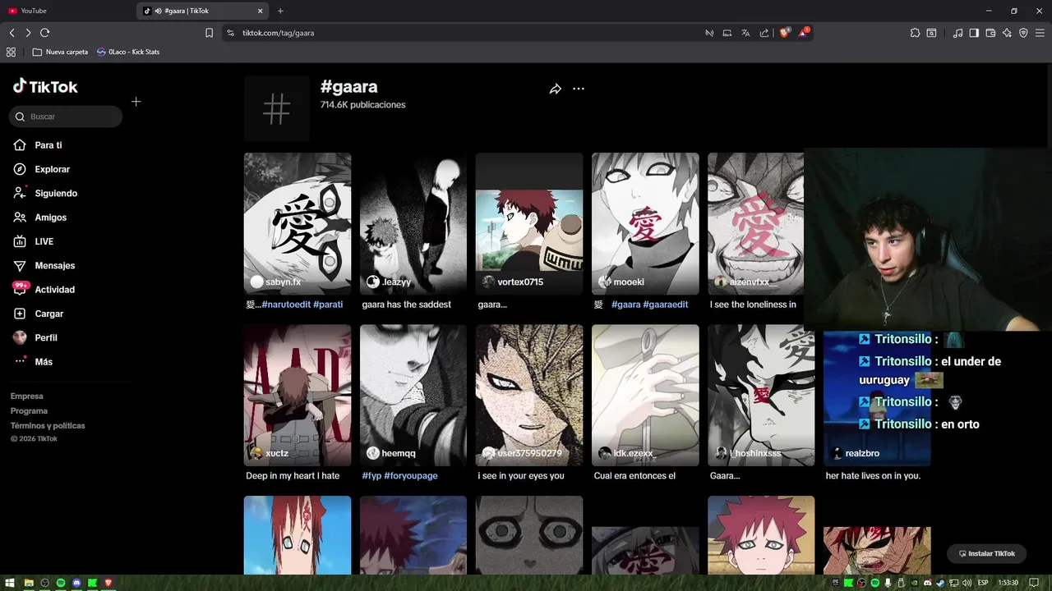The image size is (1052, 591).
Task: Open the Nueva carpeta bookmark folder
Action: [60, 52]
